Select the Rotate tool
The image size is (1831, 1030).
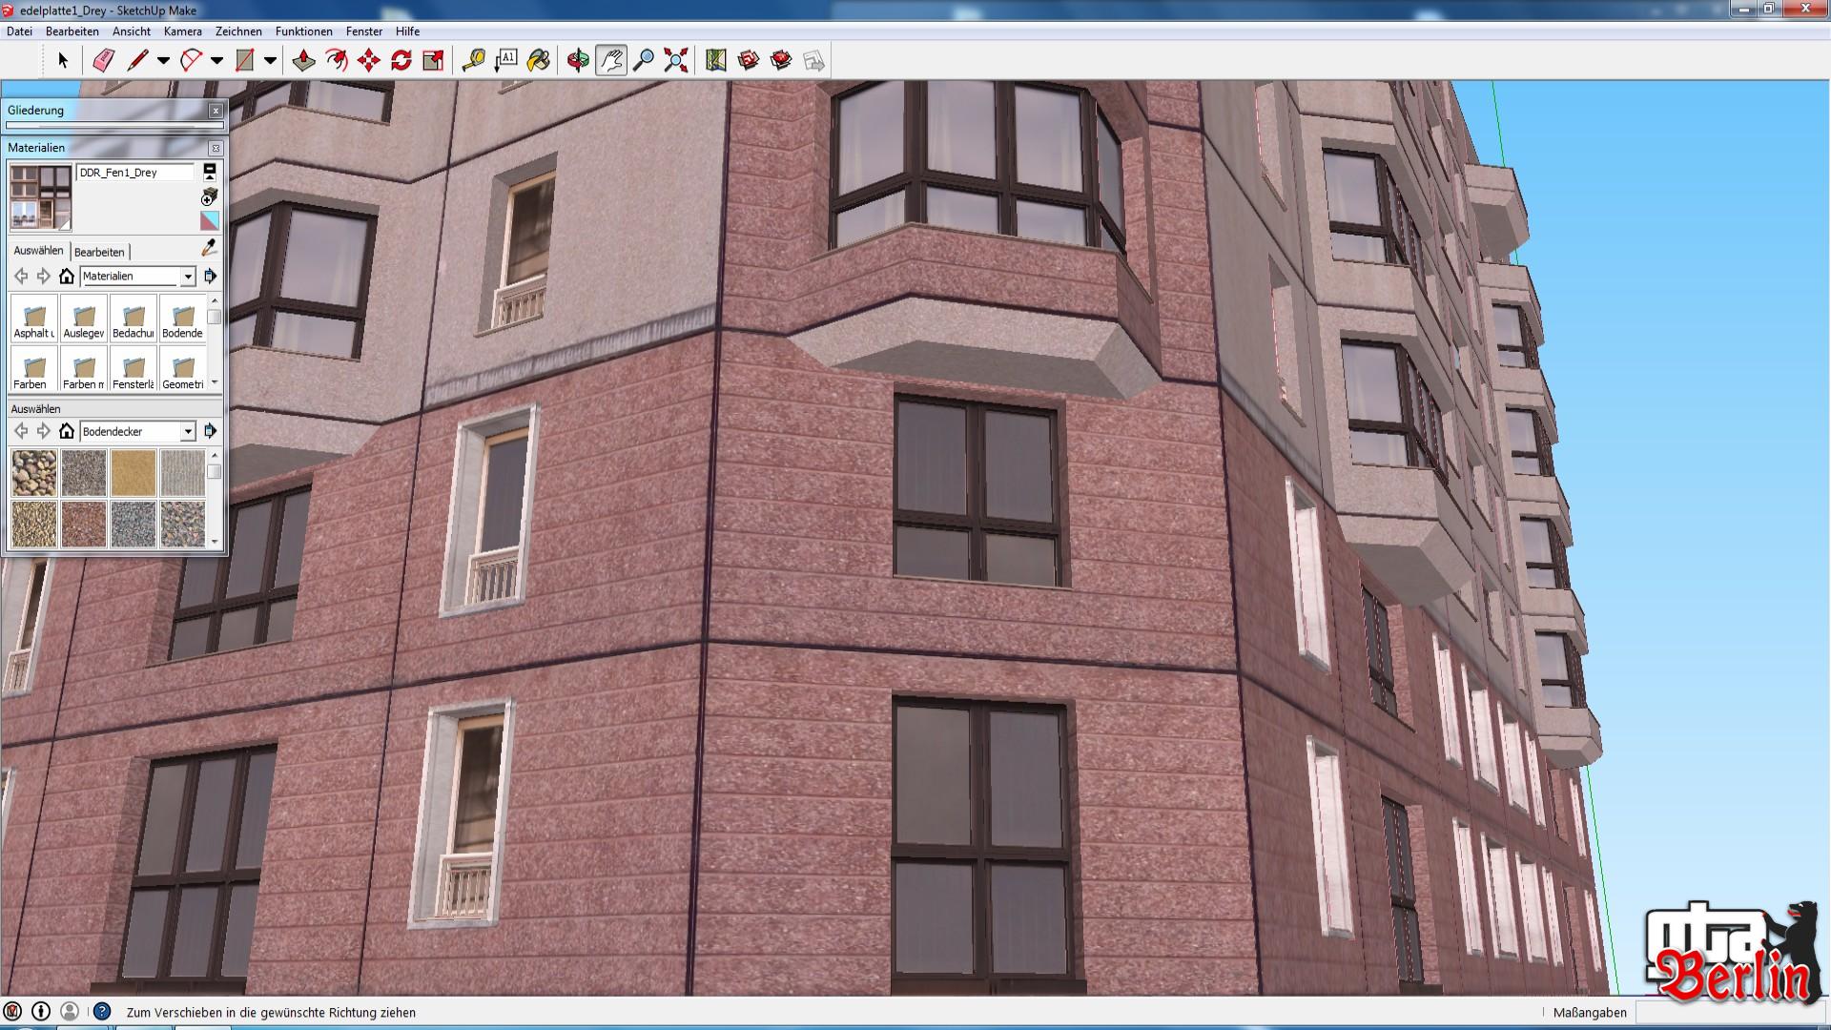pos(401,61)
